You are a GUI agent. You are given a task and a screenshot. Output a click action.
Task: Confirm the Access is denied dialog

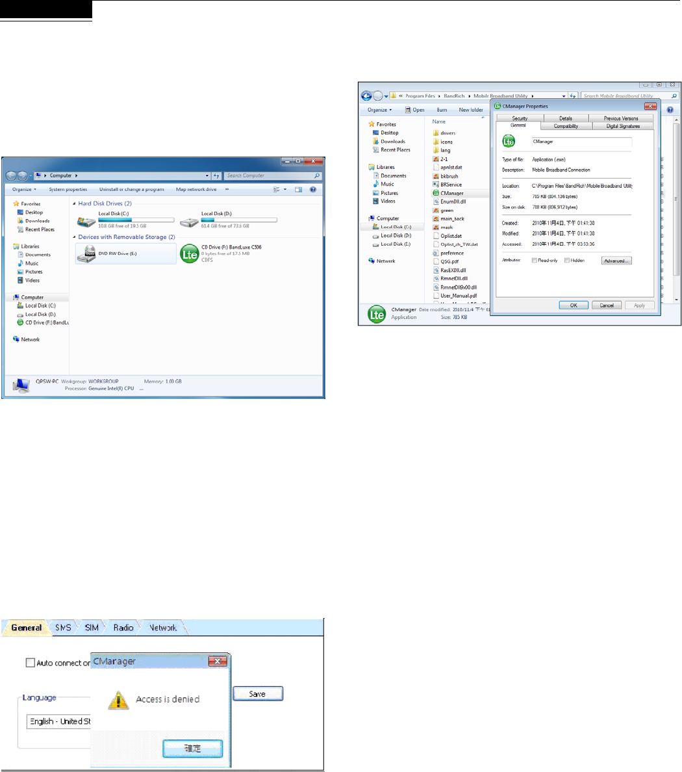pyautogui.click(x=192, y=749)
